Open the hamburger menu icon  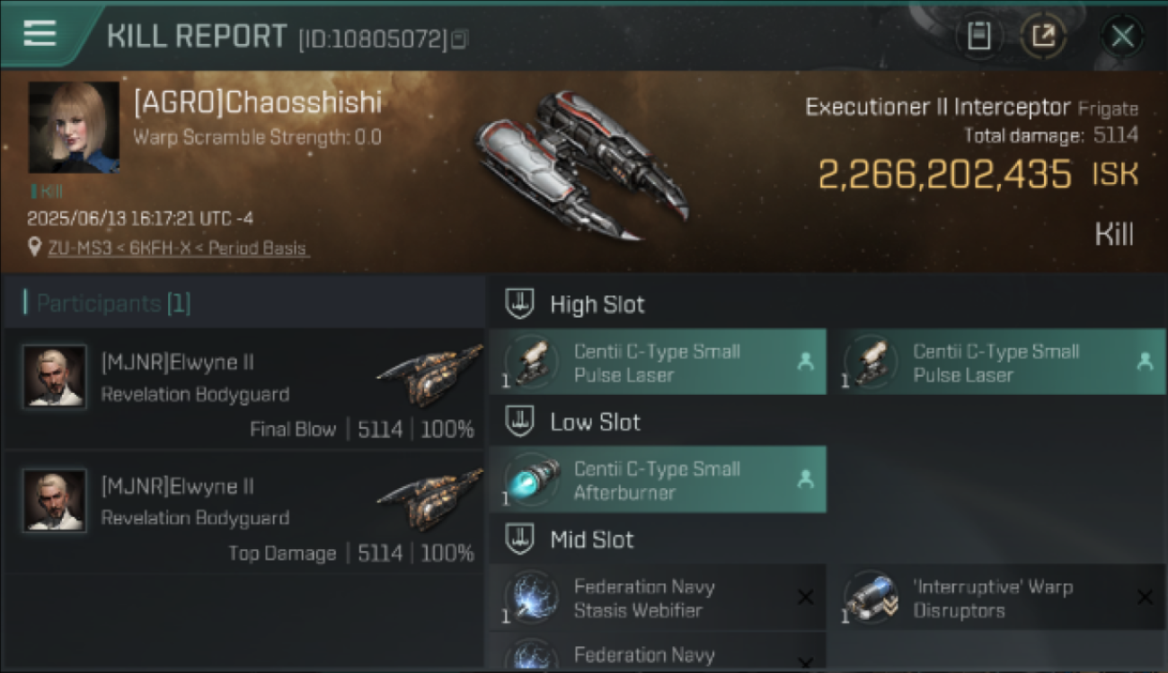[x=40, y=34]
